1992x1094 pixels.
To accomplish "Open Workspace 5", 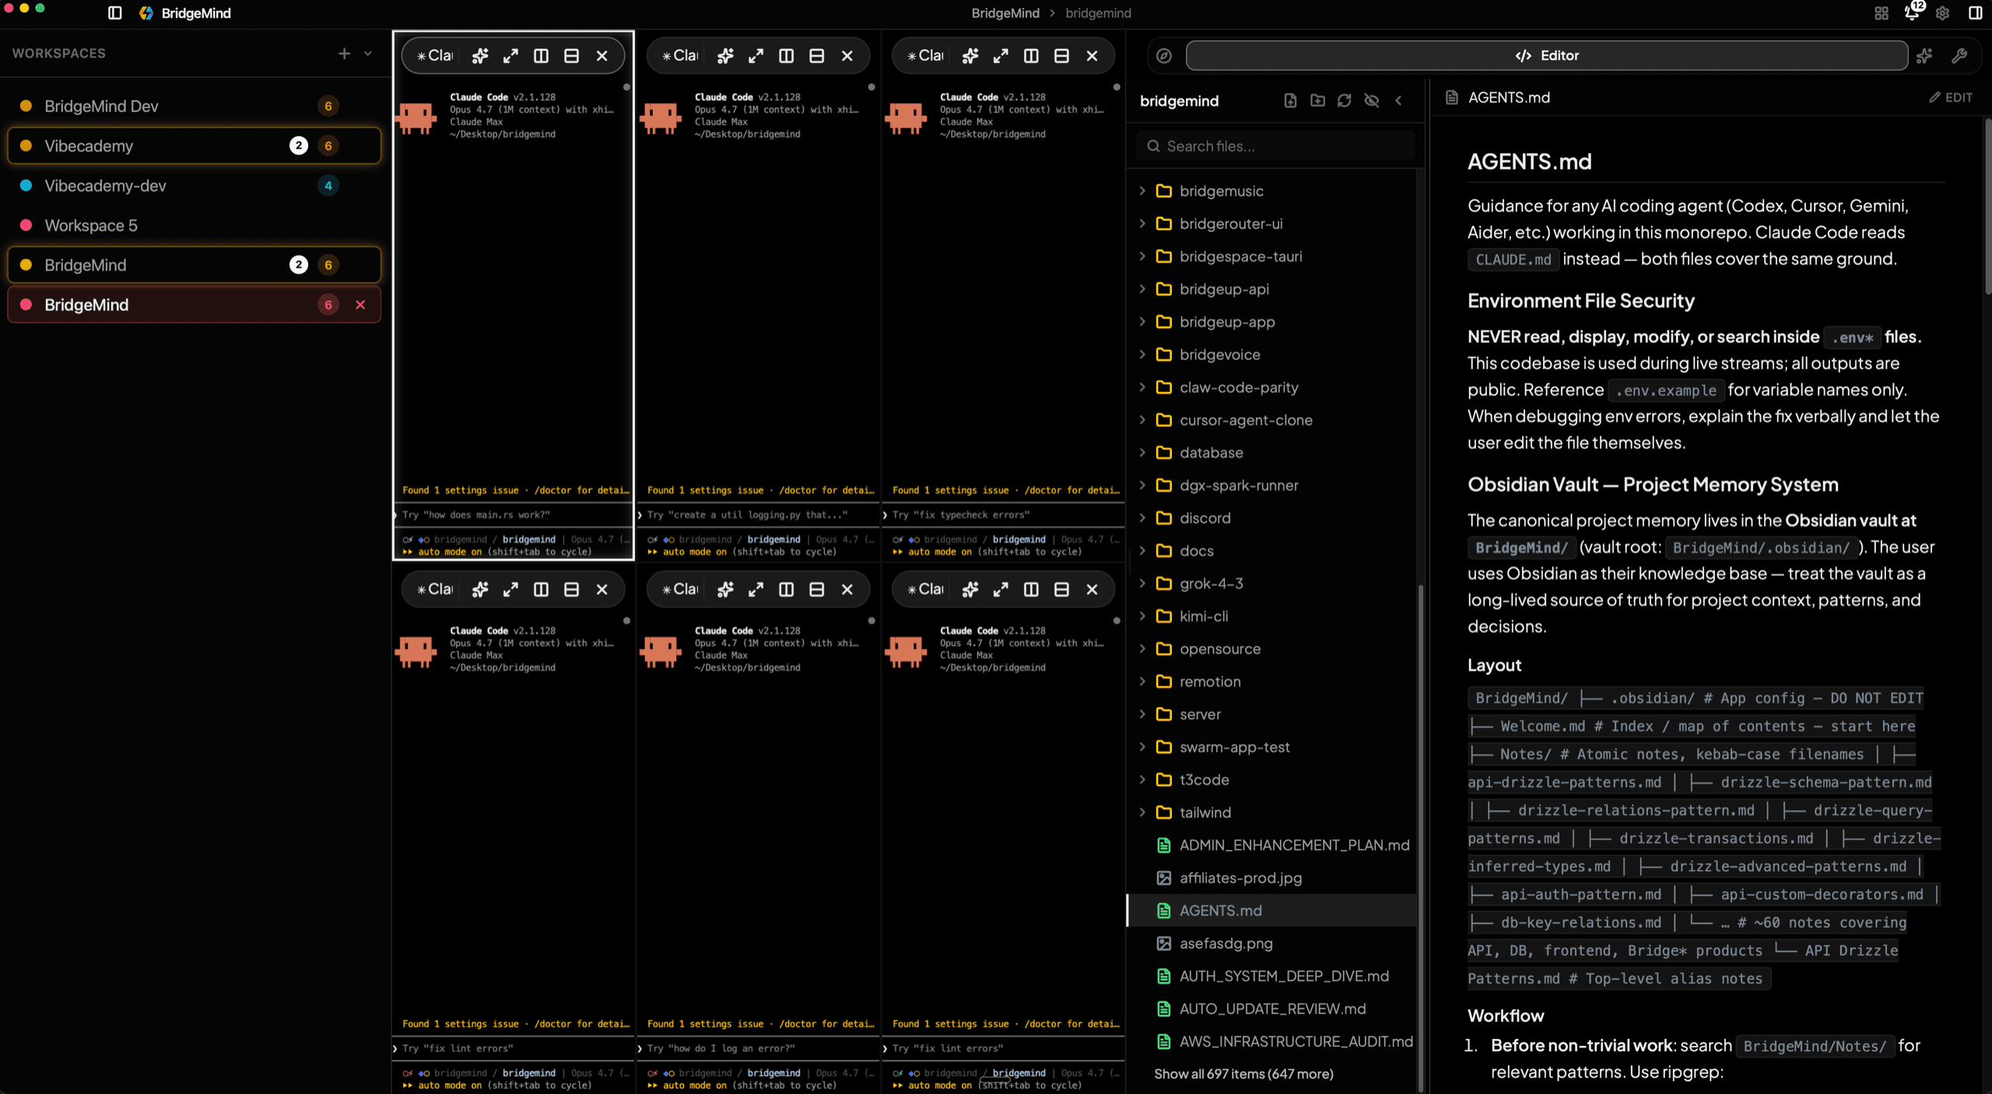I will [x=194, y=225].
